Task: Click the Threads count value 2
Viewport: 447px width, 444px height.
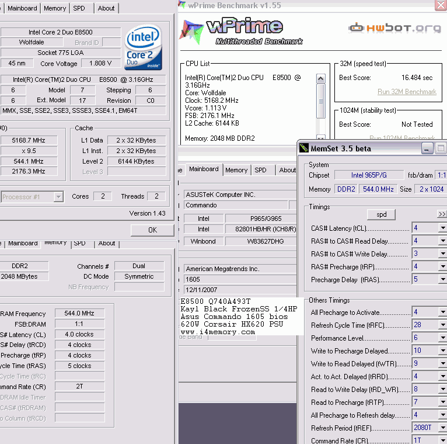Action: pyautogui.click(x=156, y=196)
